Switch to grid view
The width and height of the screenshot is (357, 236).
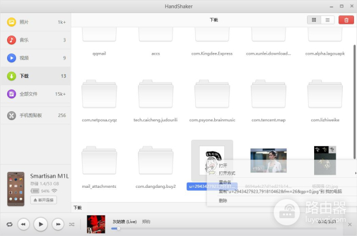(x=314, y=20)
